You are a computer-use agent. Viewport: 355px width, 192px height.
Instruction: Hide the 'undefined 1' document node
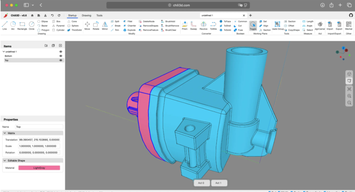[61, 52]
